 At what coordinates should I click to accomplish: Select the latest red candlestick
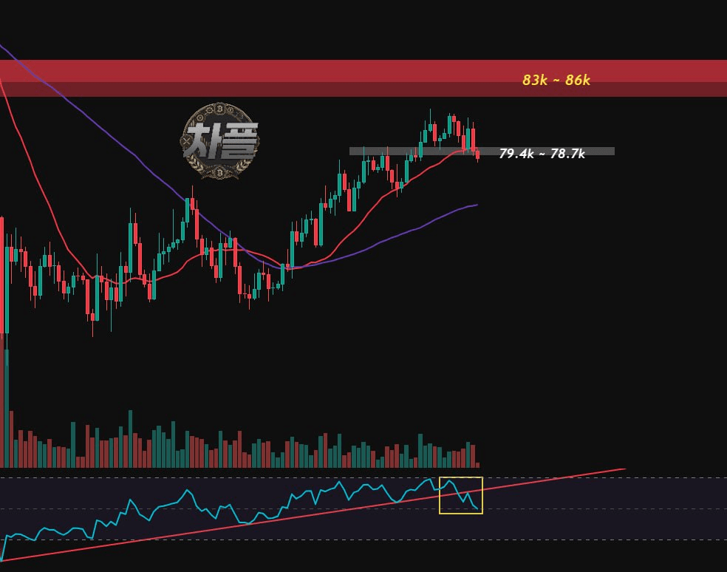click(477, 155)
